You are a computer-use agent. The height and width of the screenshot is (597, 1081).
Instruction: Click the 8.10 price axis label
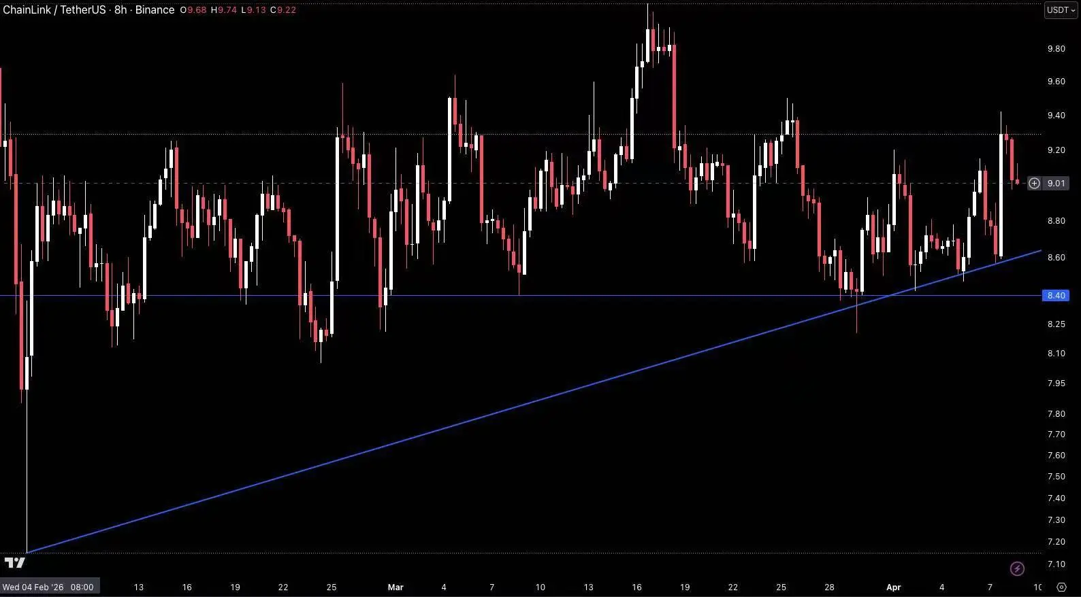pos(1056,354)
